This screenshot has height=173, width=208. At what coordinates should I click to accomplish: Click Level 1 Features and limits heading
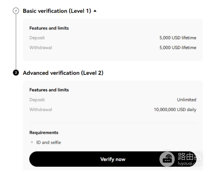click(49, 28)
